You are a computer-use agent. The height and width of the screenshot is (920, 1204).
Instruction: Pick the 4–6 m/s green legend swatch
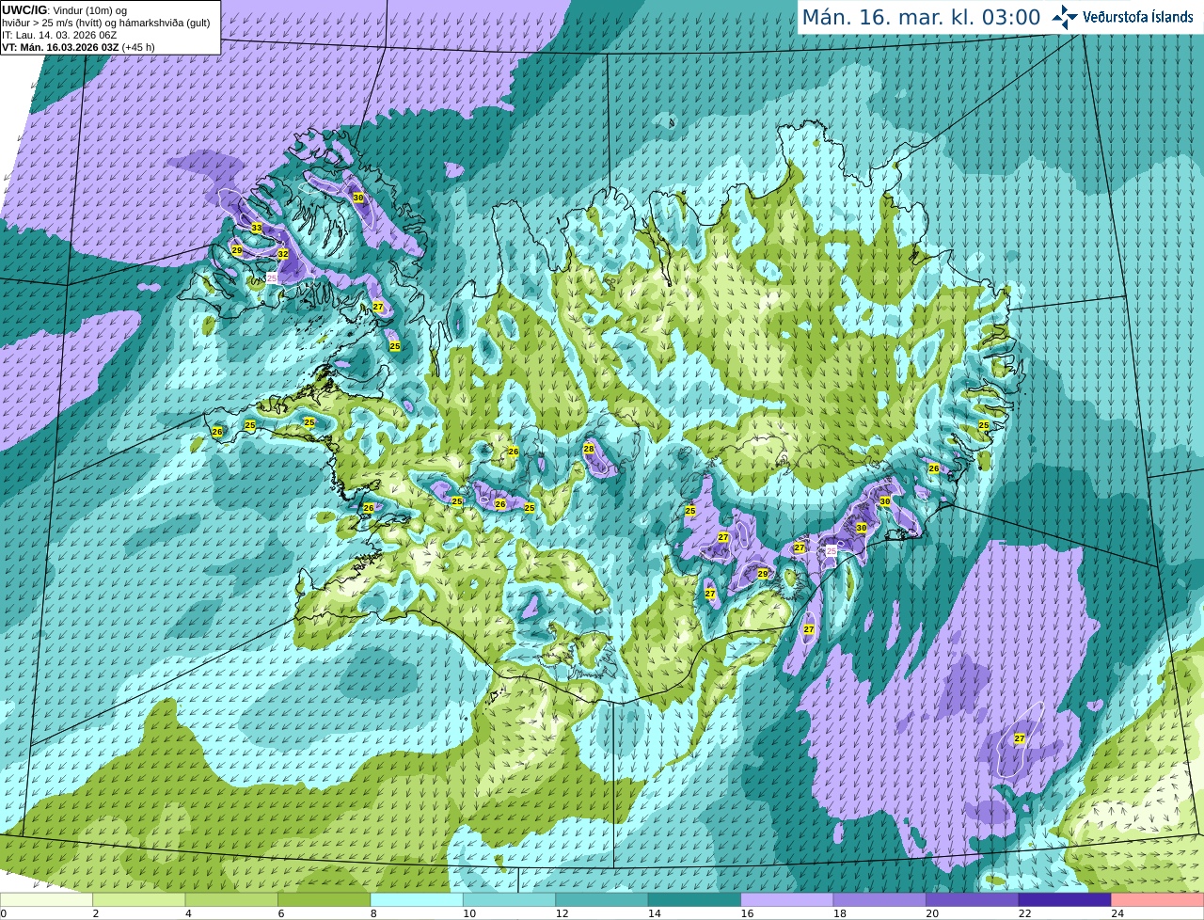(232, 900)
